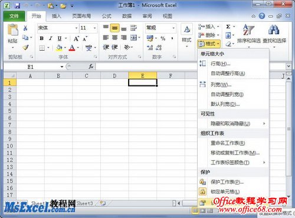Viewport: 295px width, 218px height.
Task: Choose 自动调整行高(A) menu item
Action: click(234, 74)
